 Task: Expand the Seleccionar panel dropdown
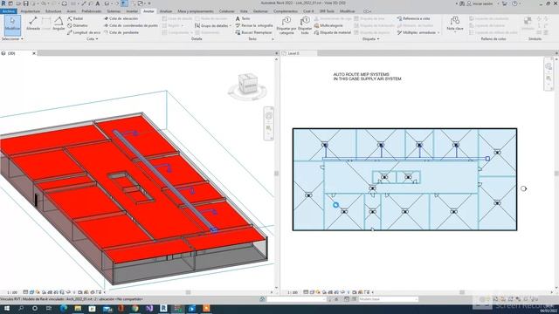pyautogui.click(x=12, y=38)
